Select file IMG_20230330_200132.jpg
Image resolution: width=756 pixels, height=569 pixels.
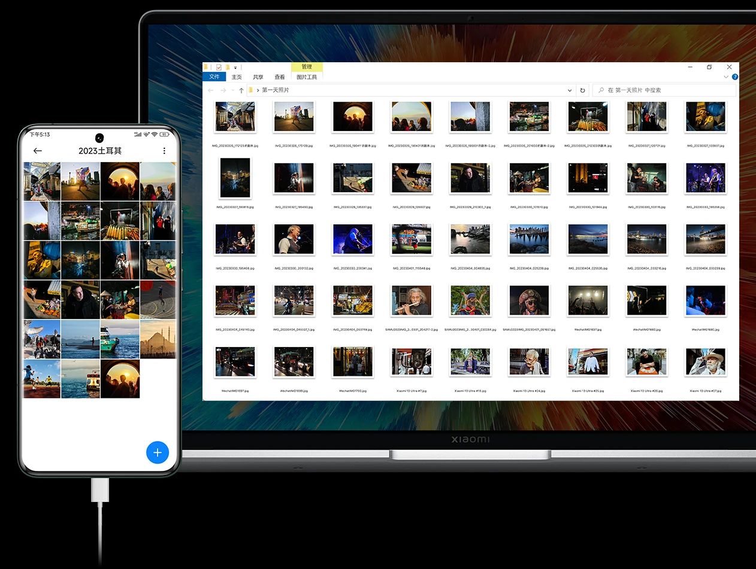coord(294,239)
